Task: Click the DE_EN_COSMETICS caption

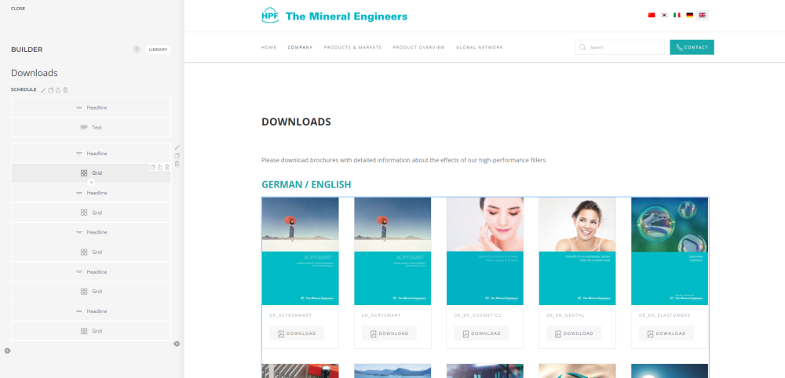Action: tap(477, 315)
